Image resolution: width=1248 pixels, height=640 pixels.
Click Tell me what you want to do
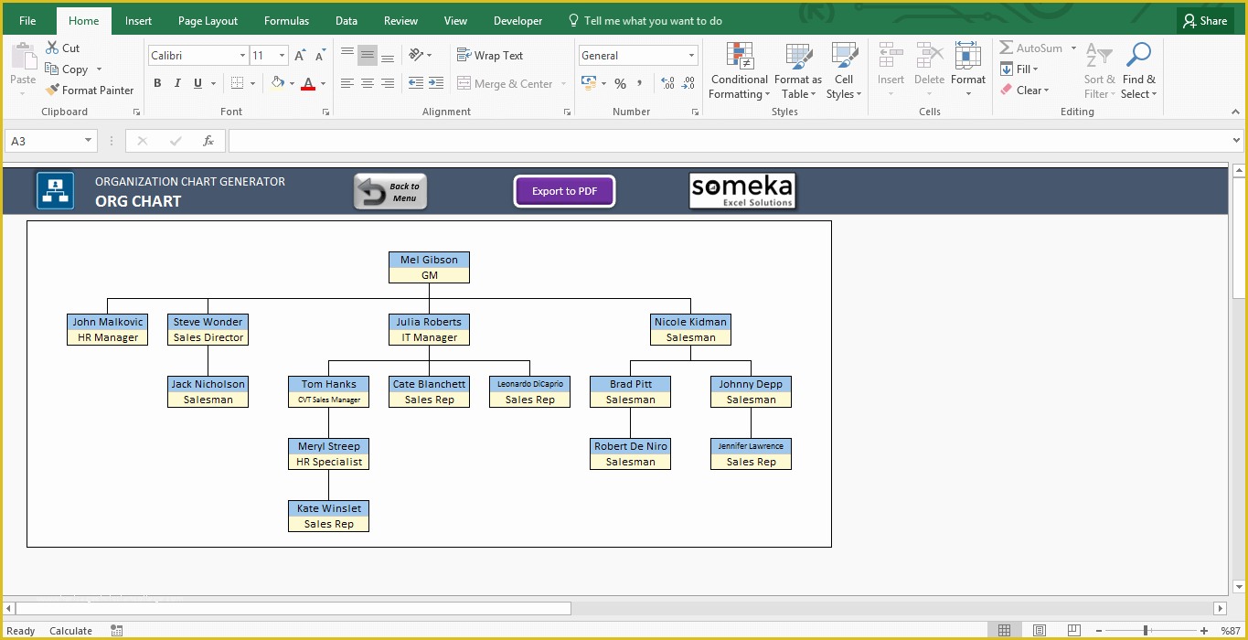645,21
